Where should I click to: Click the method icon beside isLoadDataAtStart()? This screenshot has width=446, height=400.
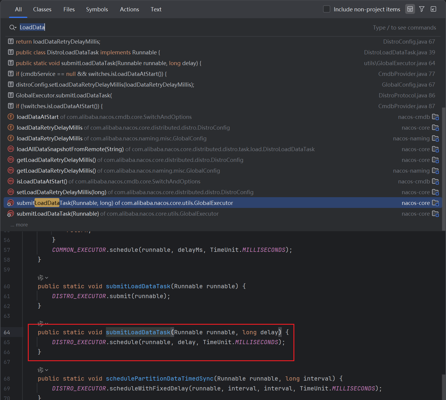11,181
